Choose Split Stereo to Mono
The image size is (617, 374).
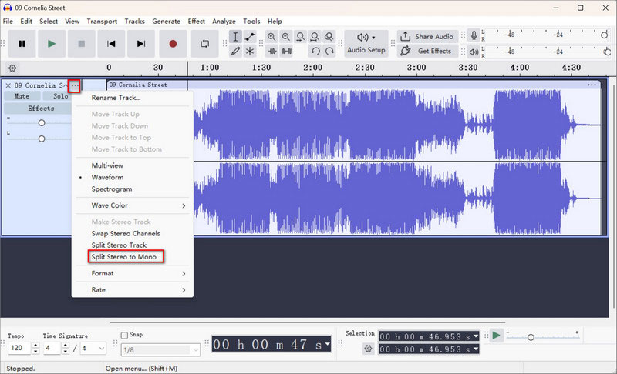click(x=129, y=257)
